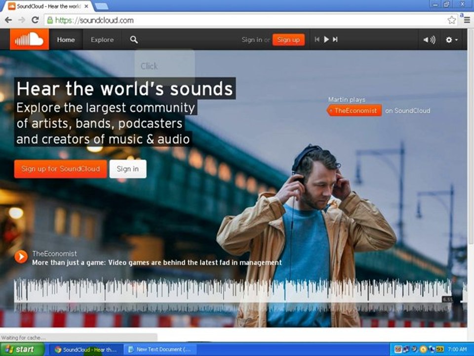This screenshot has height=356, width=474.
Task: Switch to New Text Document taskbar item
Action: 160,350
